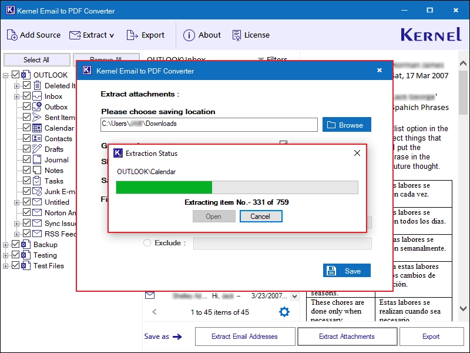Screen dimensions: 470x353
Task: Expand the Testing tree node
Action: 6,255
